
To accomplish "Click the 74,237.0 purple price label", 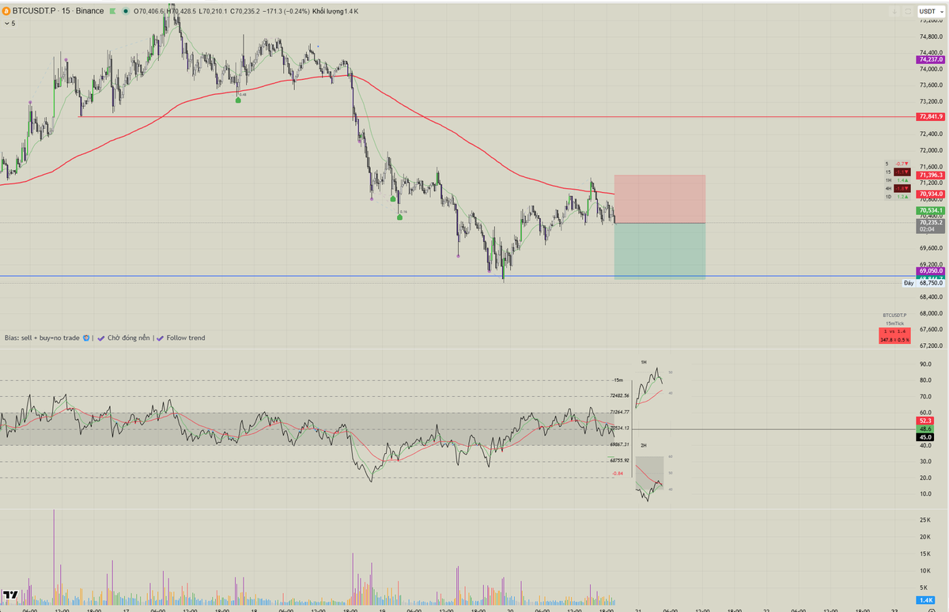I will [931, 59].
